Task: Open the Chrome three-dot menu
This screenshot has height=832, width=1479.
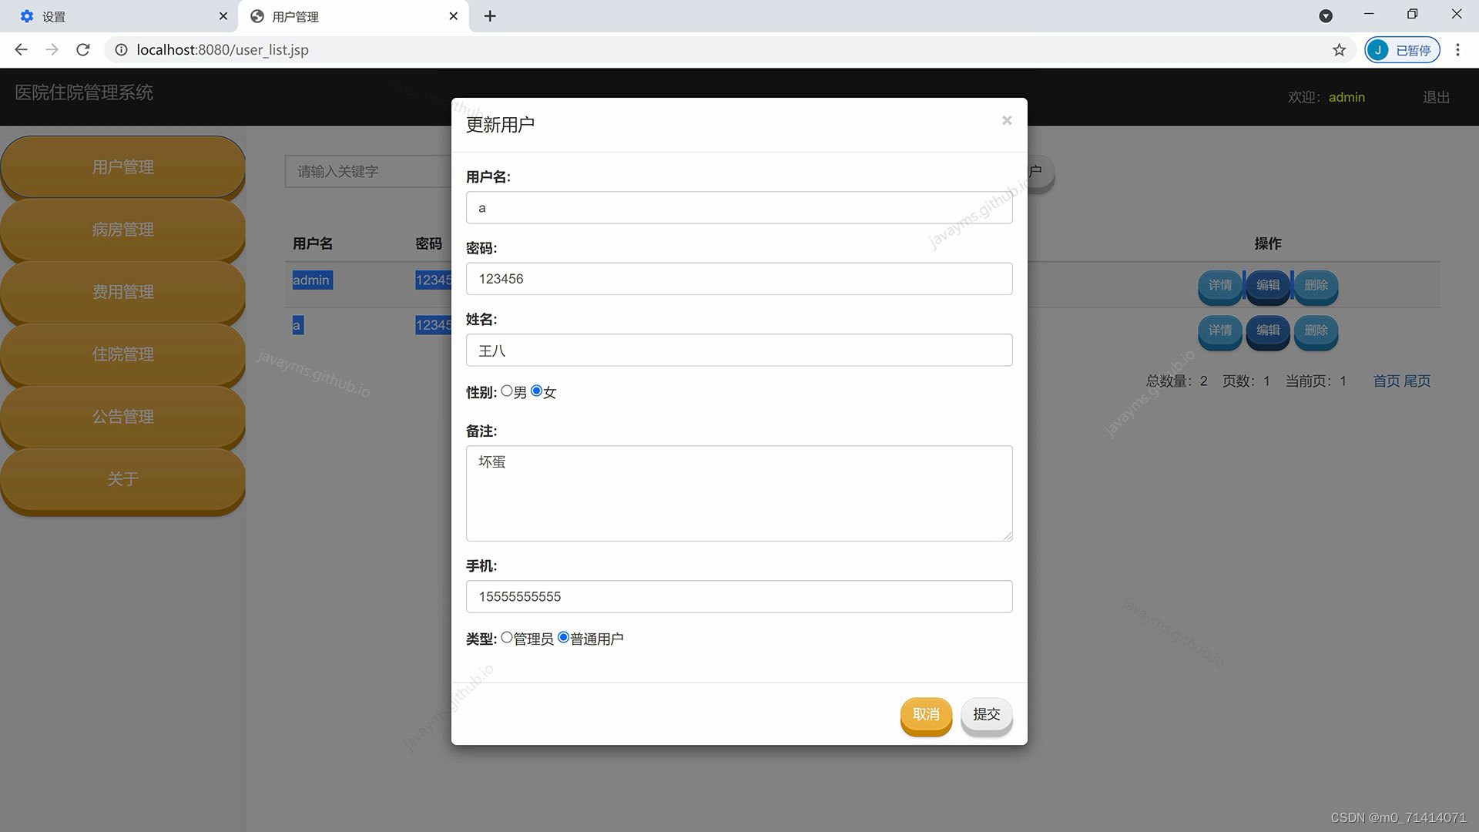Action: click(x=1457, y=50)
